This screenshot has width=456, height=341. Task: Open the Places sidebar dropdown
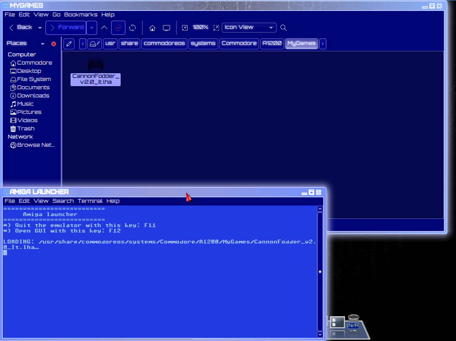tap(42, 44)
